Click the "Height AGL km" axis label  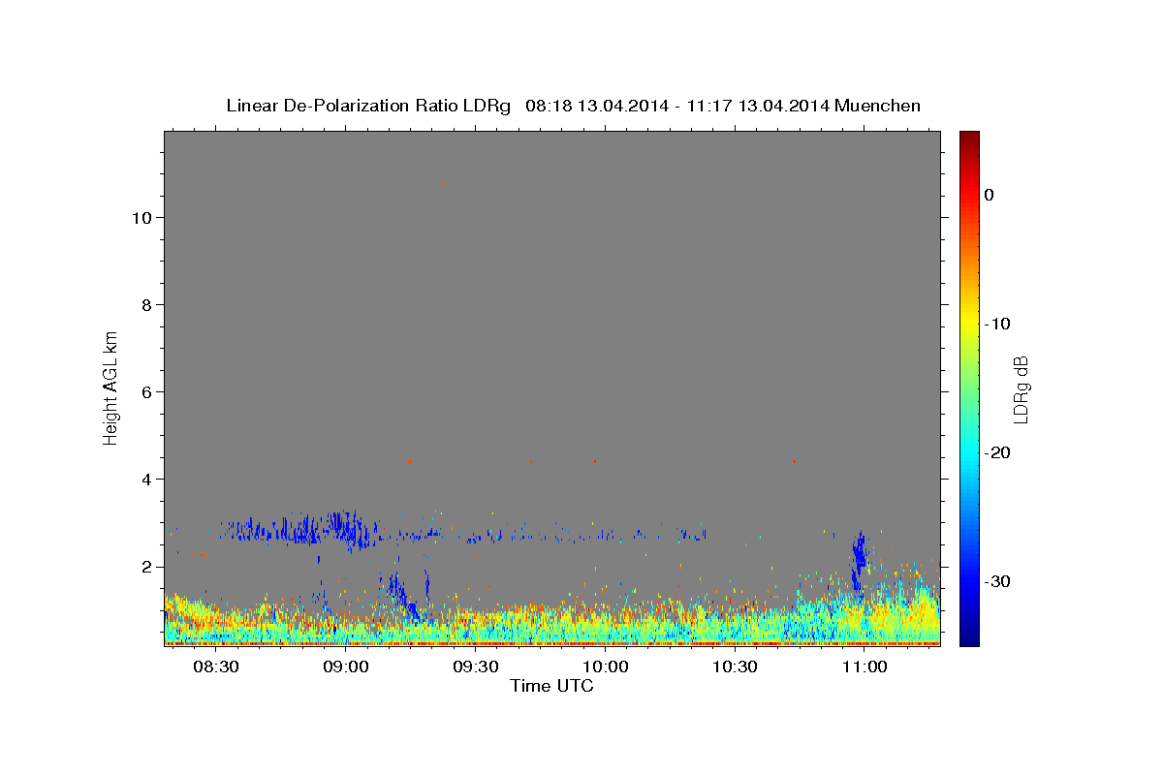click(110, 387)
